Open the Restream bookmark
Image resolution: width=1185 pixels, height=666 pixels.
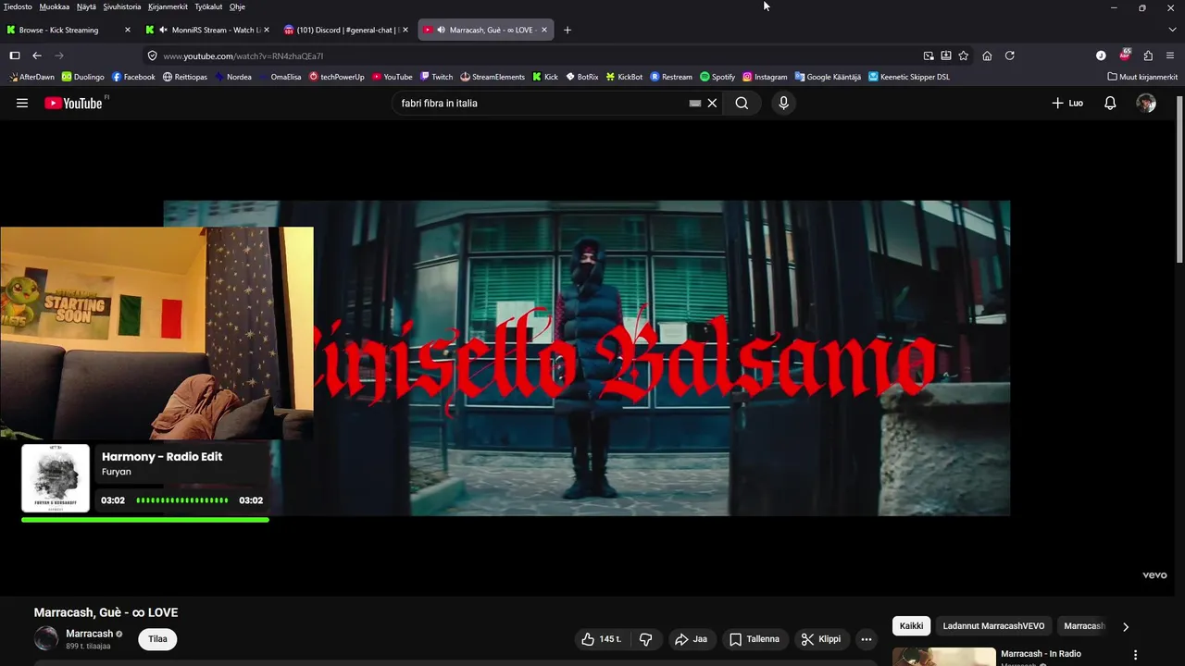pyautogui.click(x=671, y=77)
